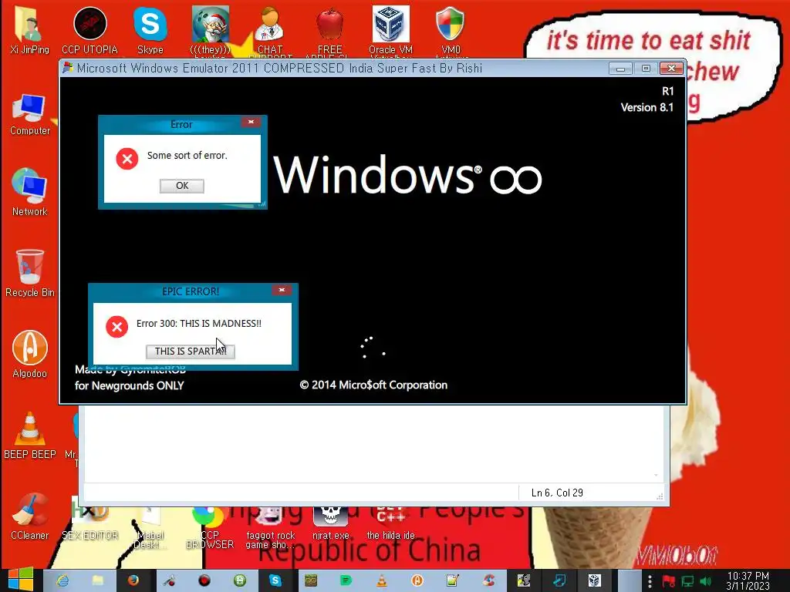This screenshot has height=592, width=790.
Task: Close the Windows Emulator 2011 window
Action: [671, 69]
